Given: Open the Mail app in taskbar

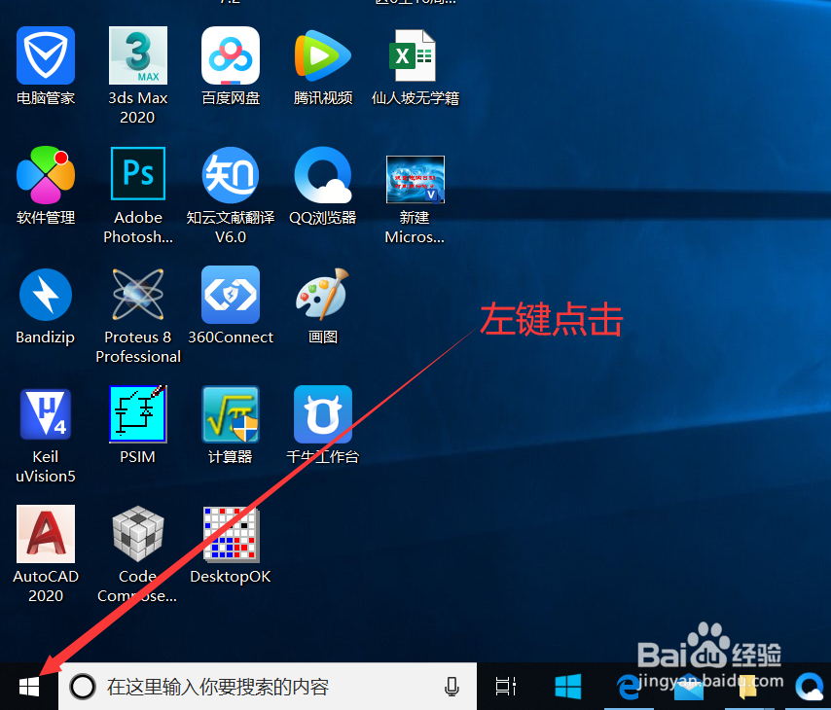Looking at the screenshot, I should pyautogui.click(x=688, y=688).
